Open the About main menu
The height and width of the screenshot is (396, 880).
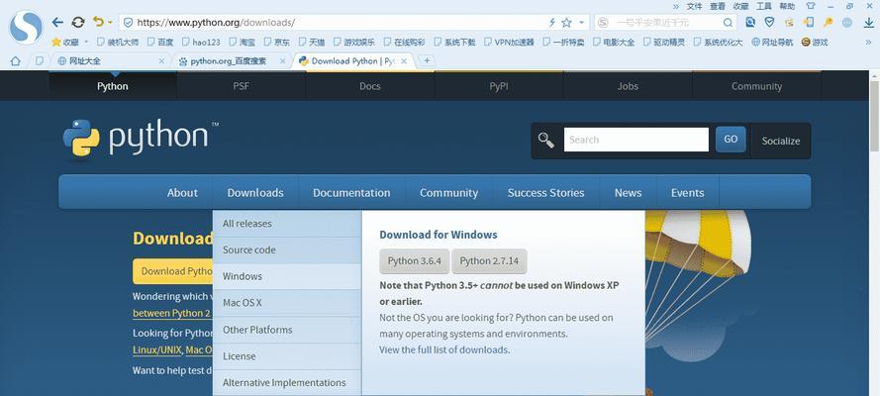point(182,192)
